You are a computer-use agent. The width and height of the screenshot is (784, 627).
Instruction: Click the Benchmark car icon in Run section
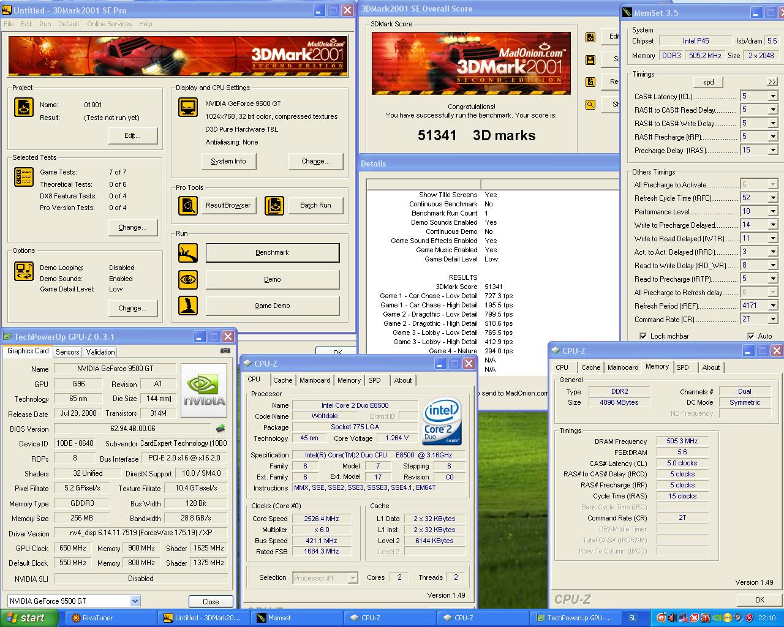click(188, 252)
